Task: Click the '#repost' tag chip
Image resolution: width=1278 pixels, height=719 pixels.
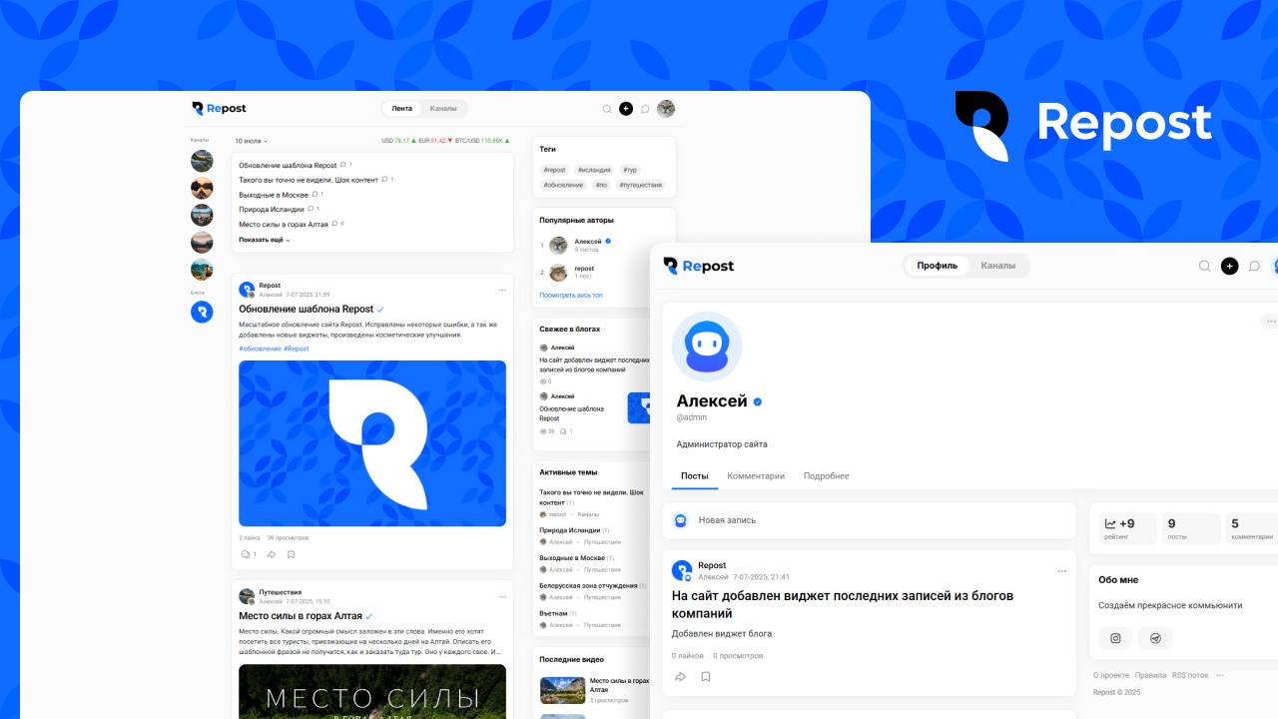Action: coord(555,170)
